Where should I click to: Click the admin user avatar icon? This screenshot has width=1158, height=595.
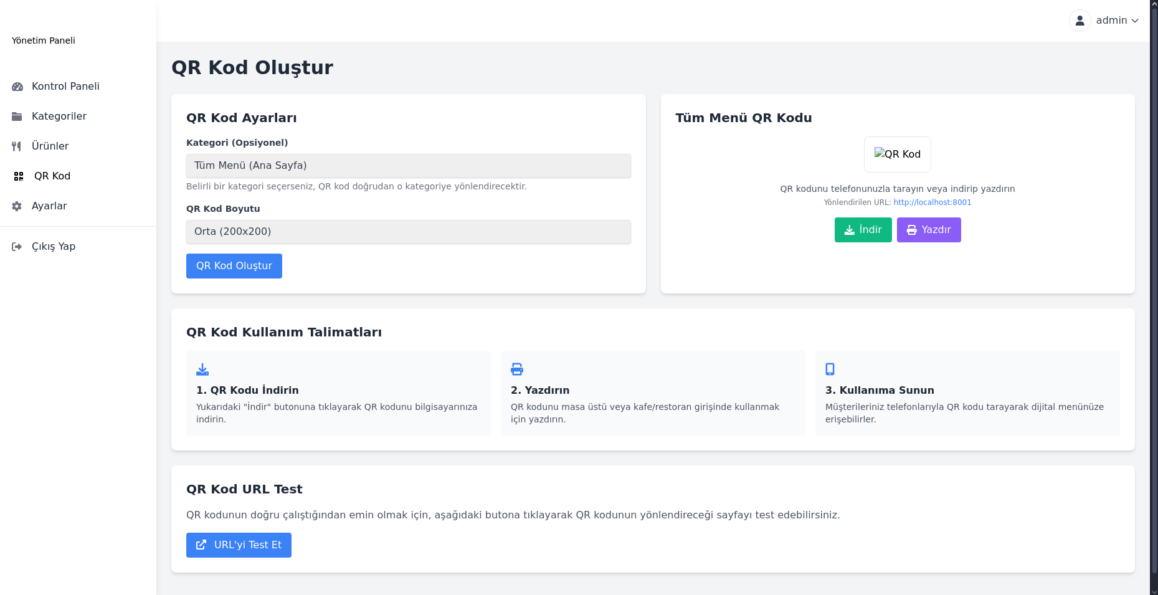(x=1080, y=21)
